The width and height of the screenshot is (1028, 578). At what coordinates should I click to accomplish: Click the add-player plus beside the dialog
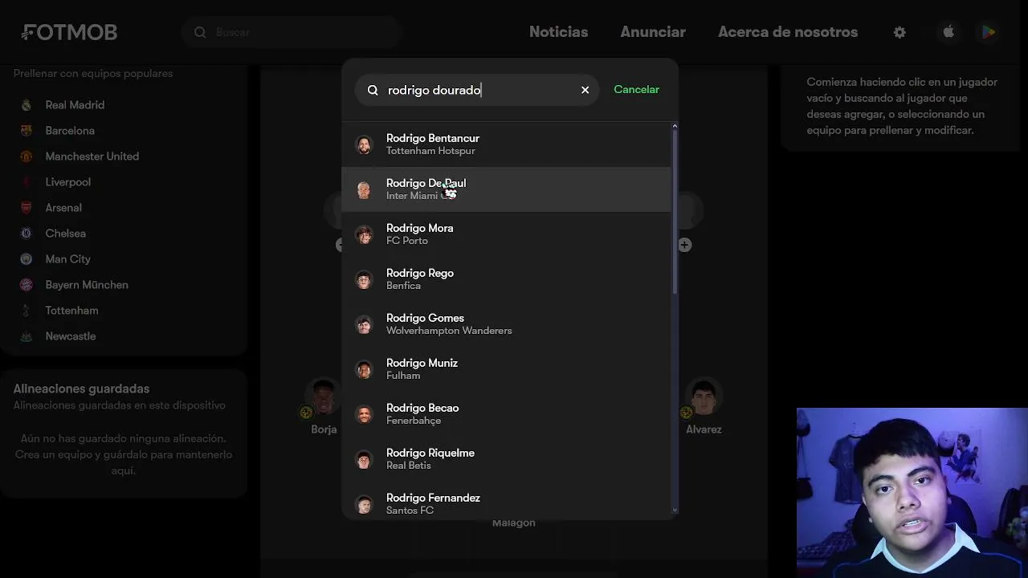click(x=684, y=245)
